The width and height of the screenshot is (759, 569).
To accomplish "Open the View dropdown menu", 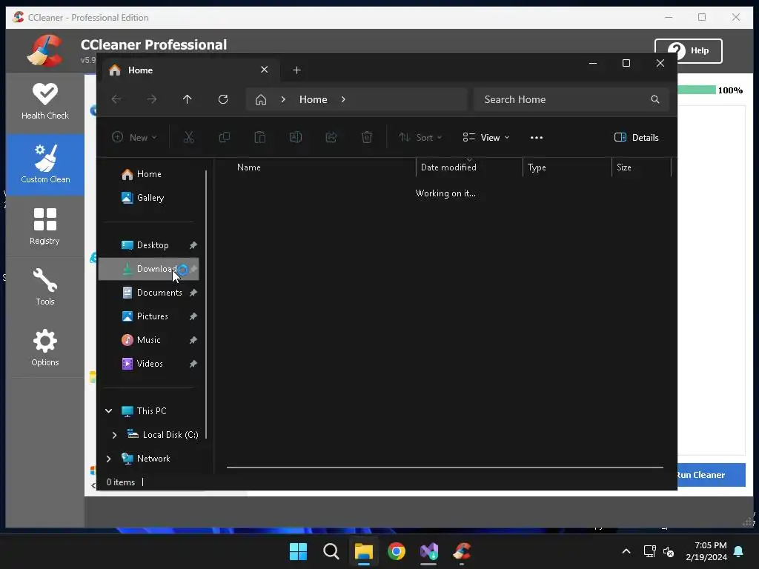I will click(486, 137).
